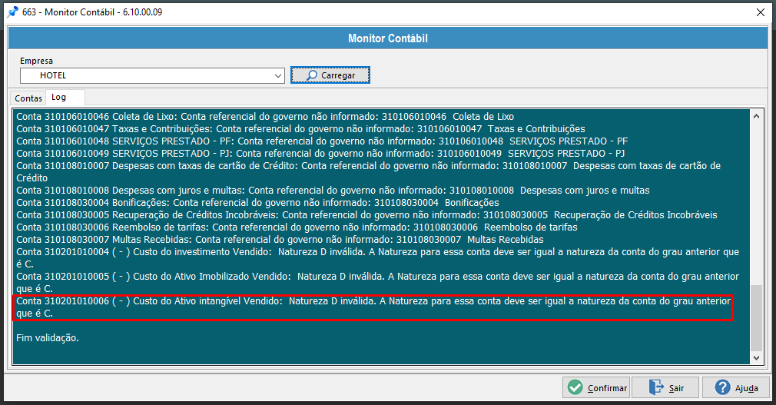Click the 'Fim validação.' log line
The width and height of the screenshot is (776, 405).
pyautogui.click(x=48, y=338)
